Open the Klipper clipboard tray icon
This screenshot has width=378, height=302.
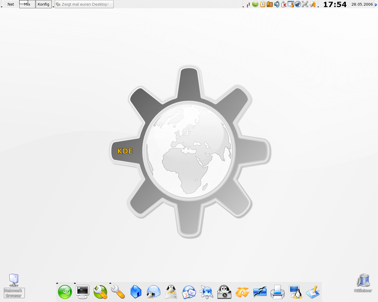[263, 4]
